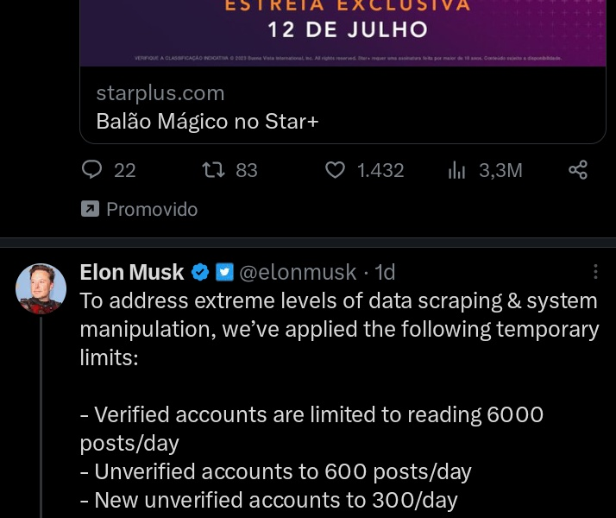Click the 3,3M views count
The width and height of the screenshot is (616, 518).
pyautogui.click(x=500, y=170)
